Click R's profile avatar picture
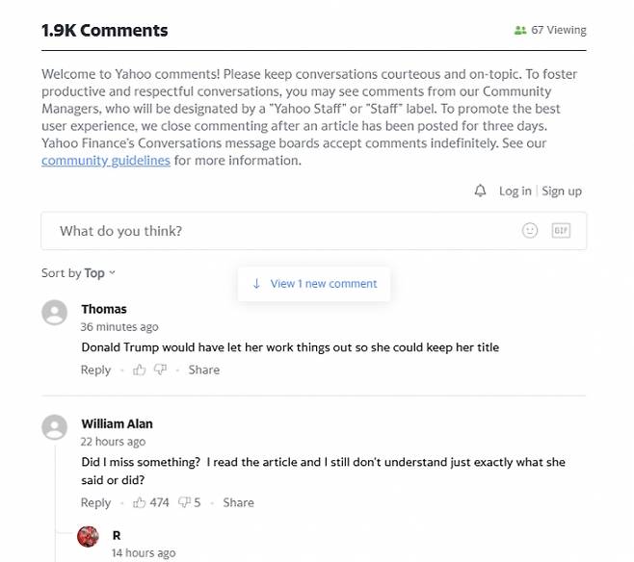634x562 pixels. (89, 537)
